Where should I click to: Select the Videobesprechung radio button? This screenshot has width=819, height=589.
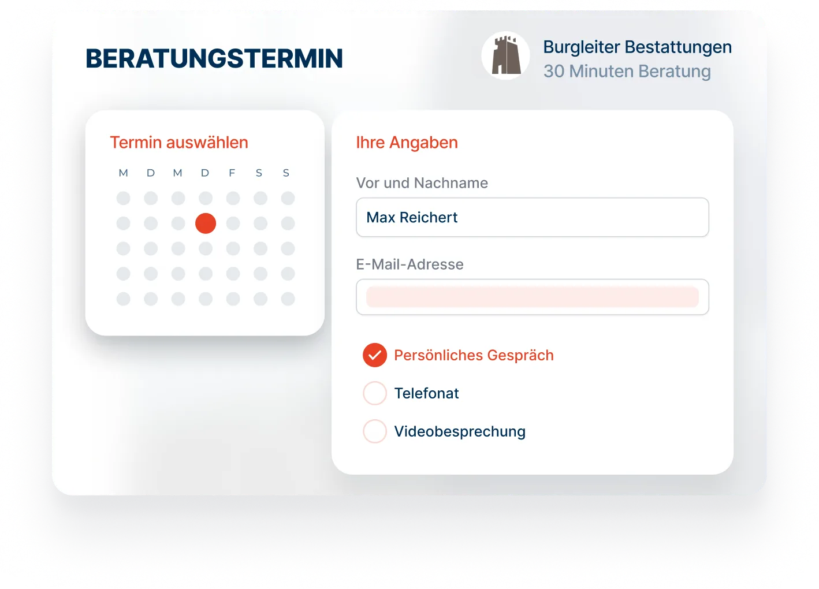[375, 431]
